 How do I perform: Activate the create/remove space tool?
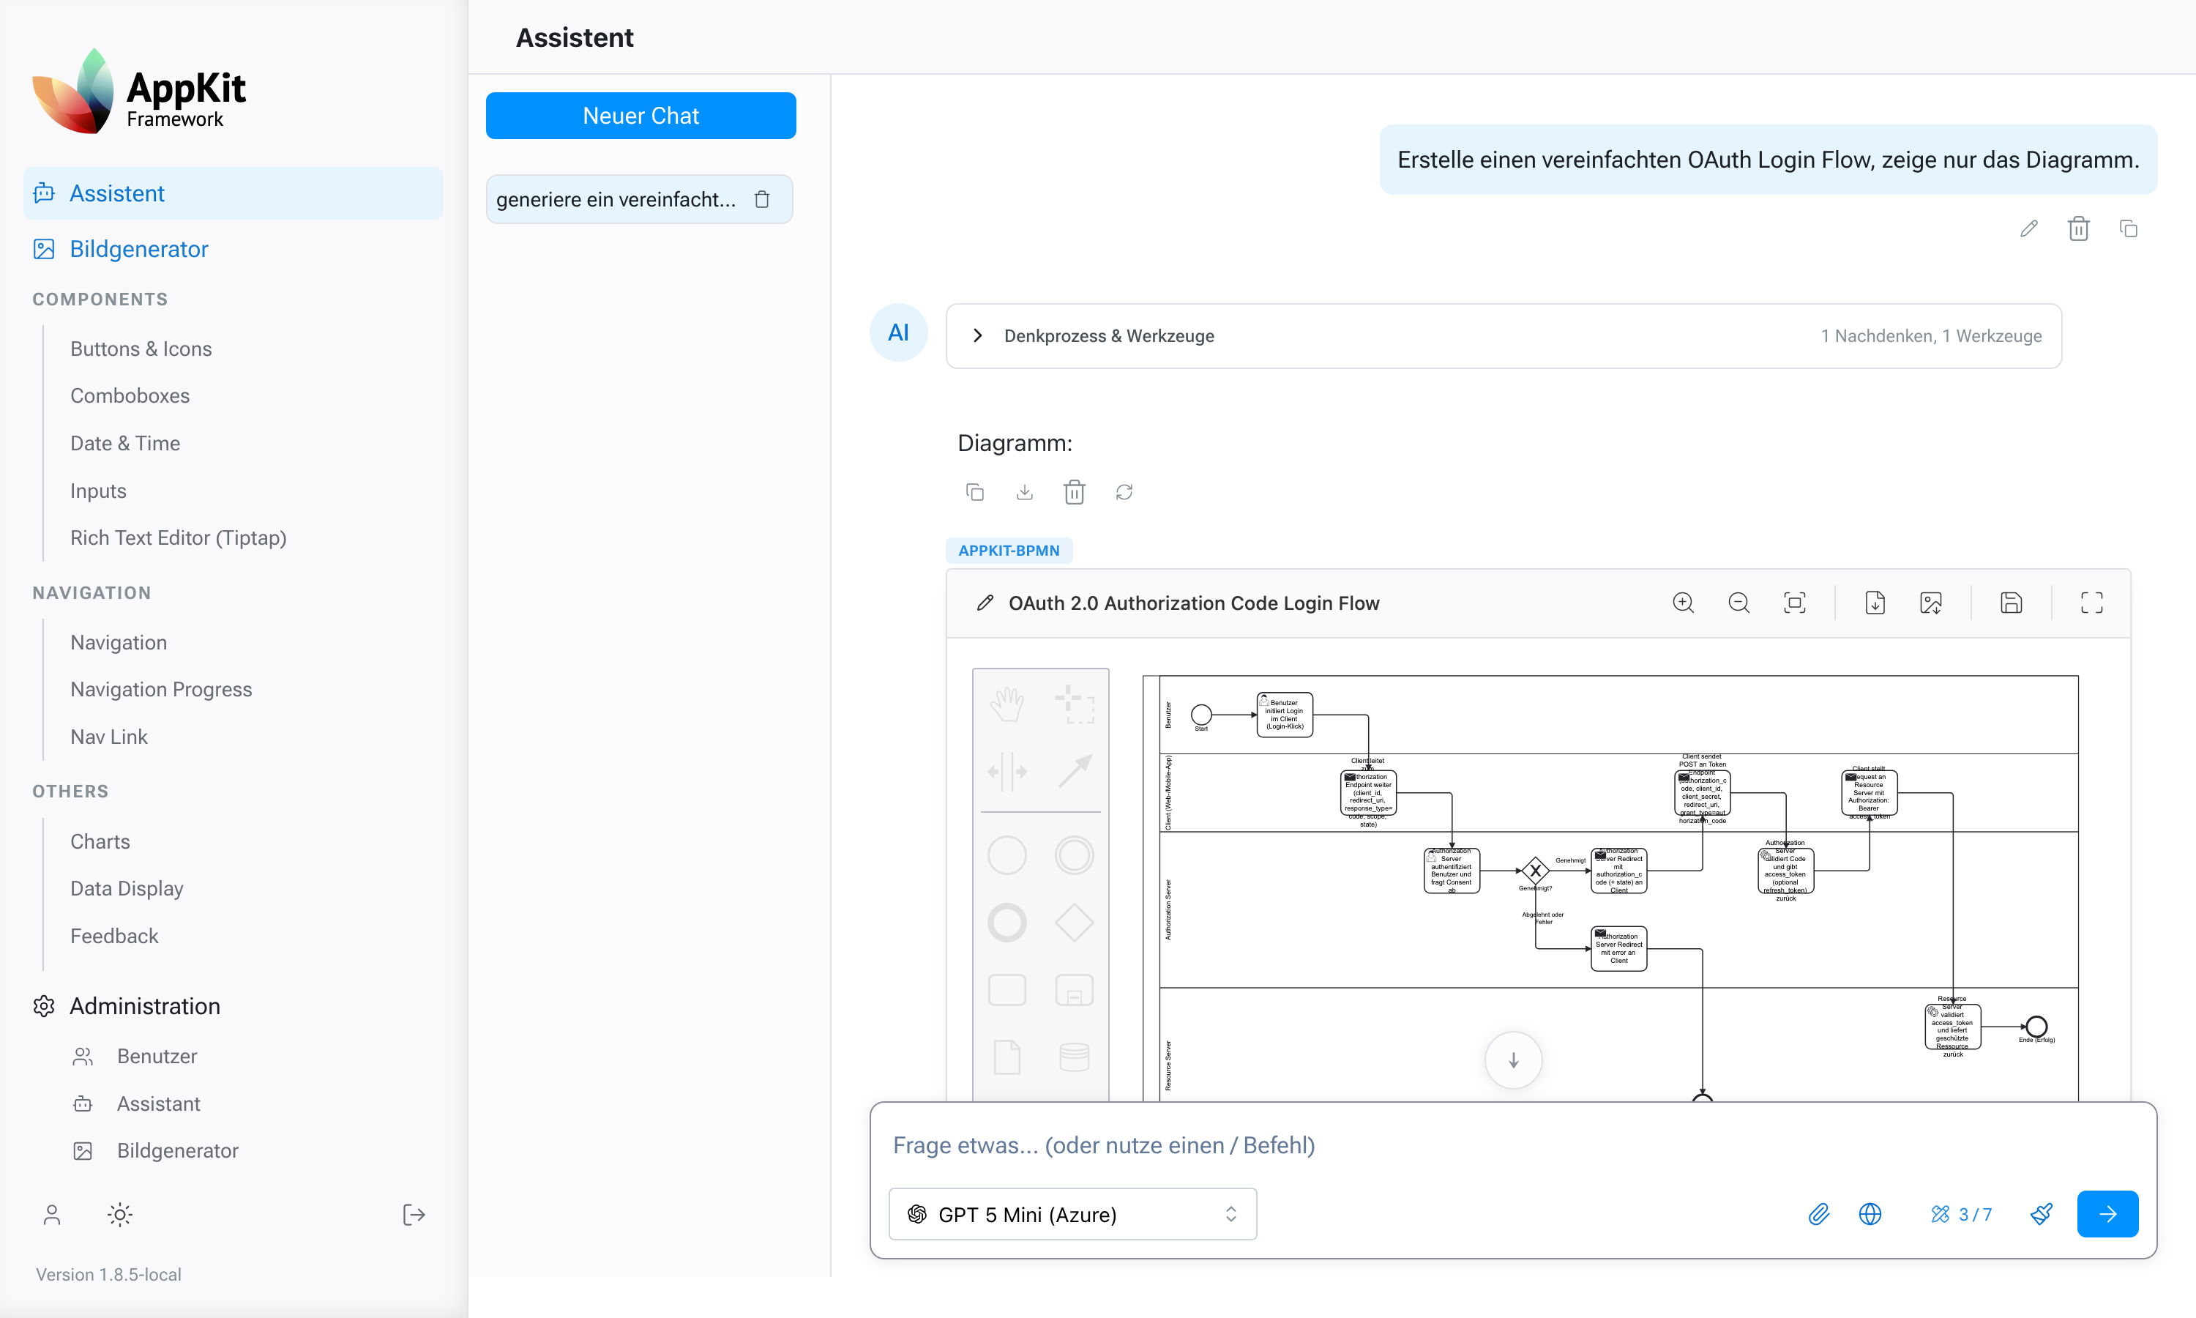(1006, 771)
